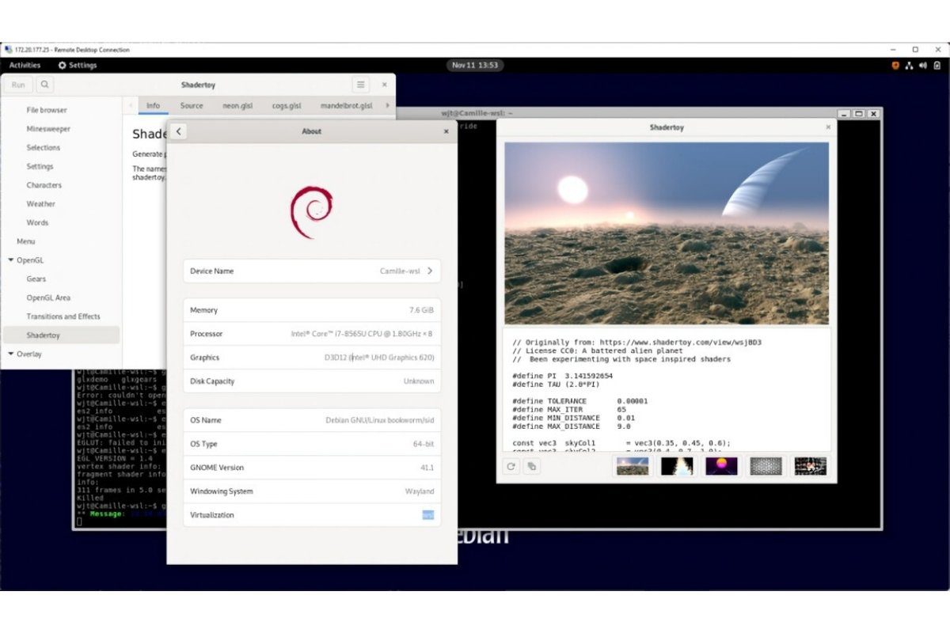Open the hamburger menu in GTK Demo header
Image resolution: width=950 pixels, height=633 pixels.
point(360,85)
